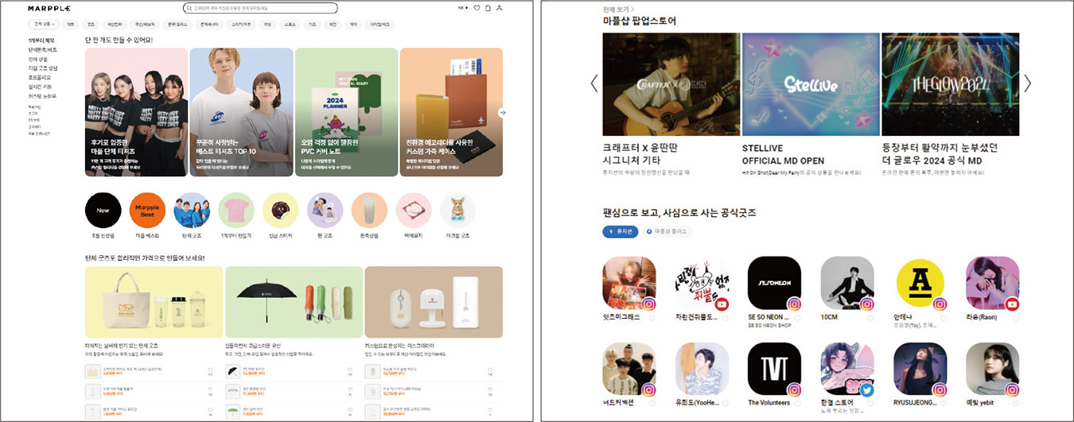The height and width of the screenshot is (422, 1074).
Task: Open the SE SO NEON shop icon
Action: point(775,283)
